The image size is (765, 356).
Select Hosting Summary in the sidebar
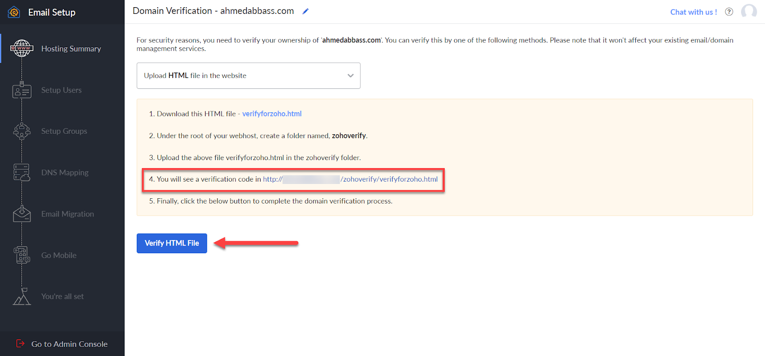point(71,49)
